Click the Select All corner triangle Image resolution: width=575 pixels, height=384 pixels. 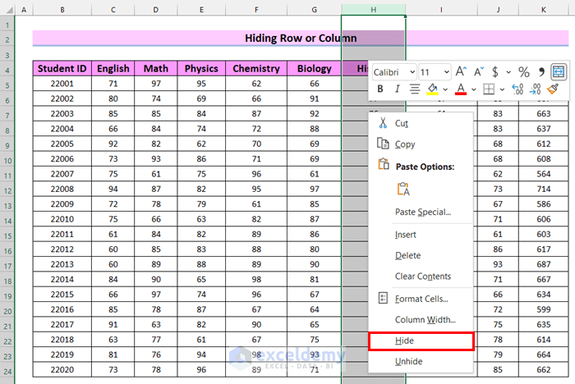click(8, 10)
